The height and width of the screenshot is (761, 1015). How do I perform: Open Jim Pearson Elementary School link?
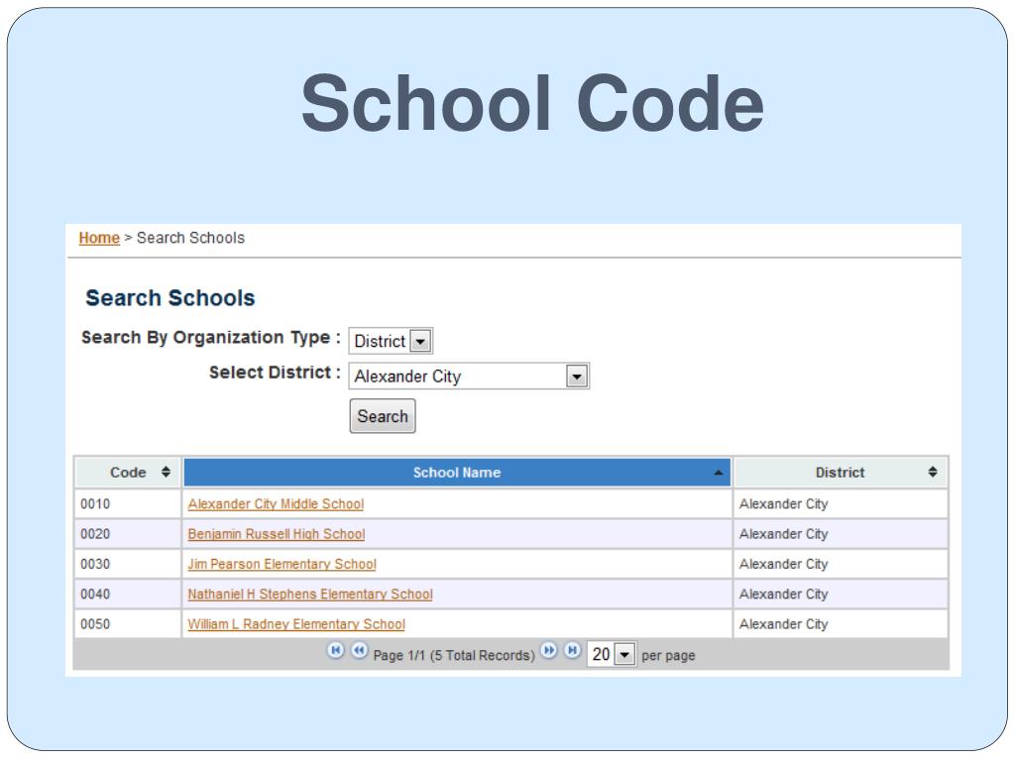click(282, 564)
